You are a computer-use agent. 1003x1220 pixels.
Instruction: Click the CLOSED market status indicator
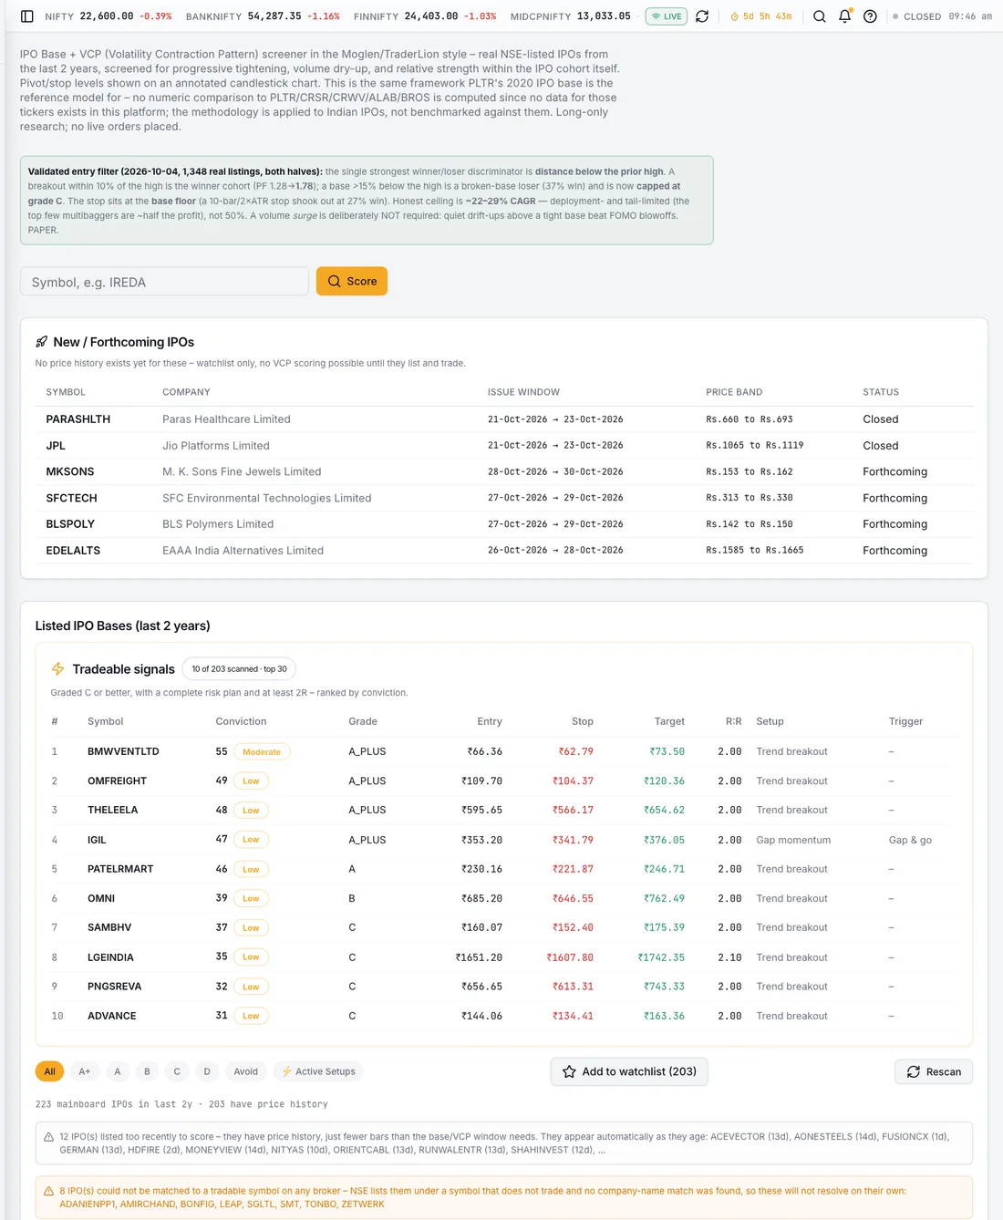tap(916, 16)
